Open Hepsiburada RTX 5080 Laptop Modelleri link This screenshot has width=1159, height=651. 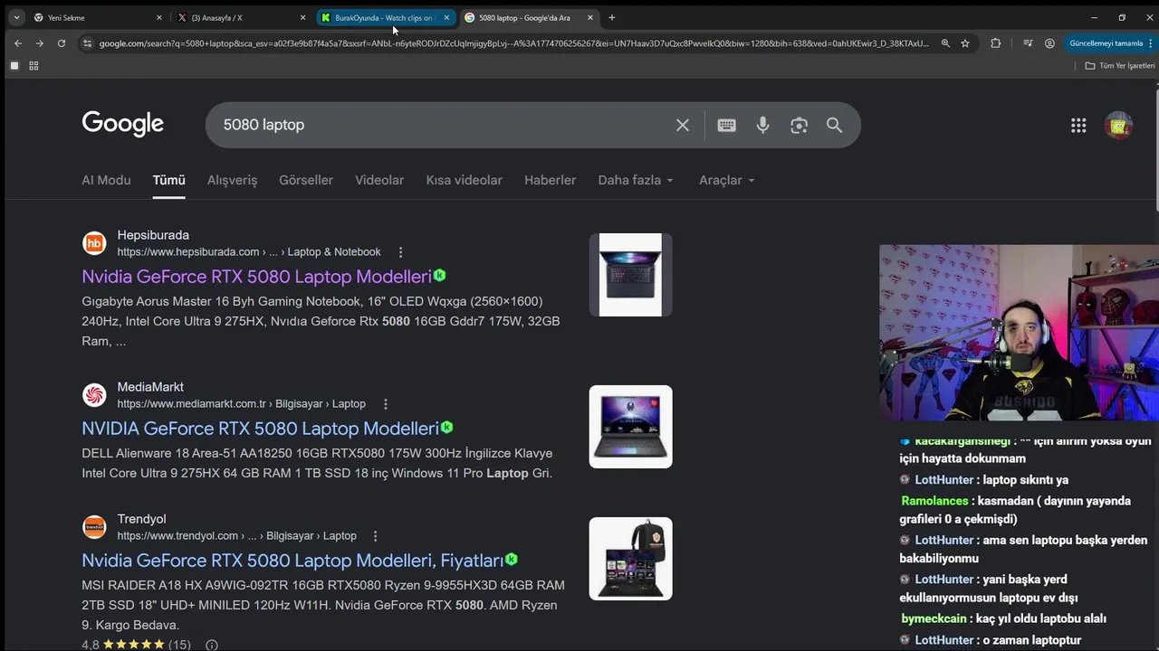tap(256, 277)
